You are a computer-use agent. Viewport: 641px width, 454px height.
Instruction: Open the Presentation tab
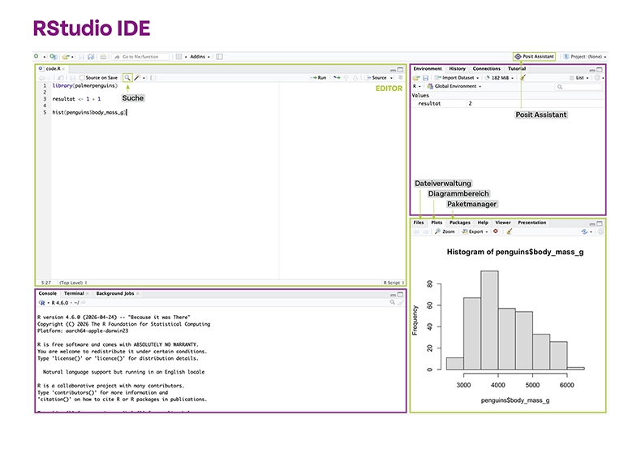(x=531, y=223)
